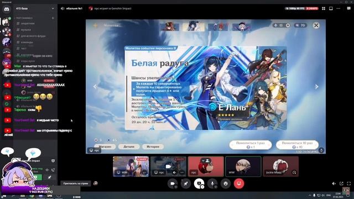Open more options on npc stream tile
The height and width of the screenshot is (199, 354).
click(x=182, y=172)
